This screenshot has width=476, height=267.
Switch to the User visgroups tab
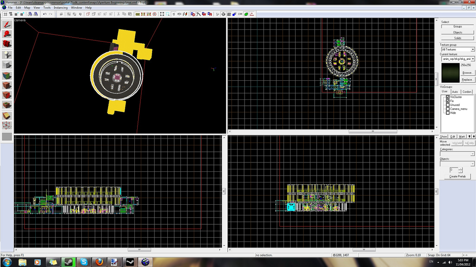[444, 91]
